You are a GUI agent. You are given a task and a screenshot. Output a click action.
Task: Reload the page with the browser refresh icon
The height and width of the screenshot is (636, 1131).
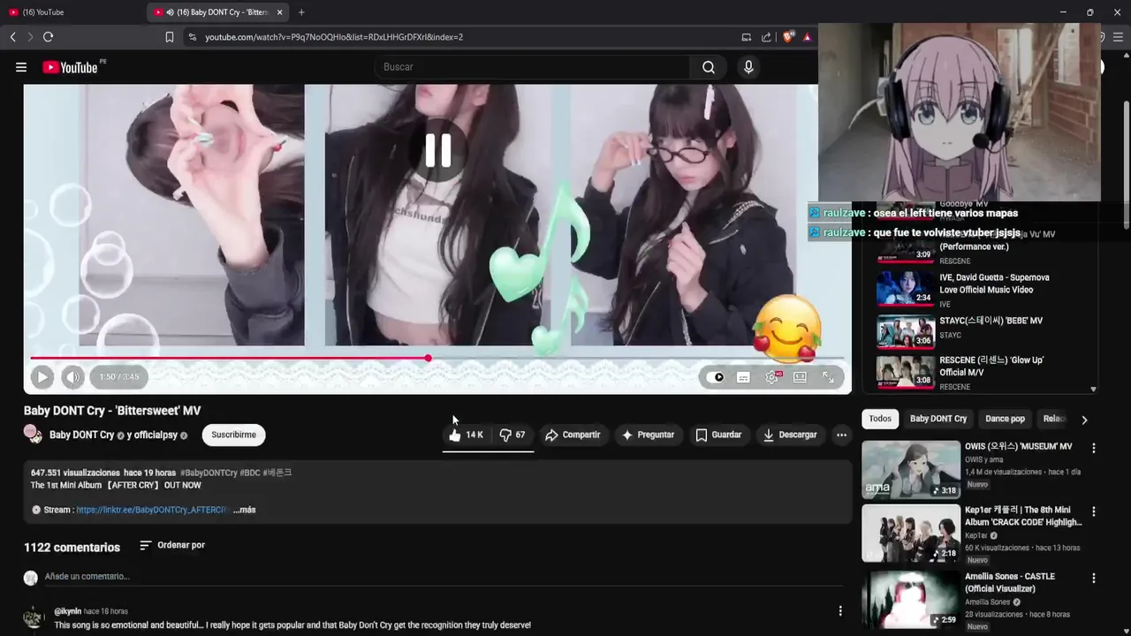(x=48, y=37)
